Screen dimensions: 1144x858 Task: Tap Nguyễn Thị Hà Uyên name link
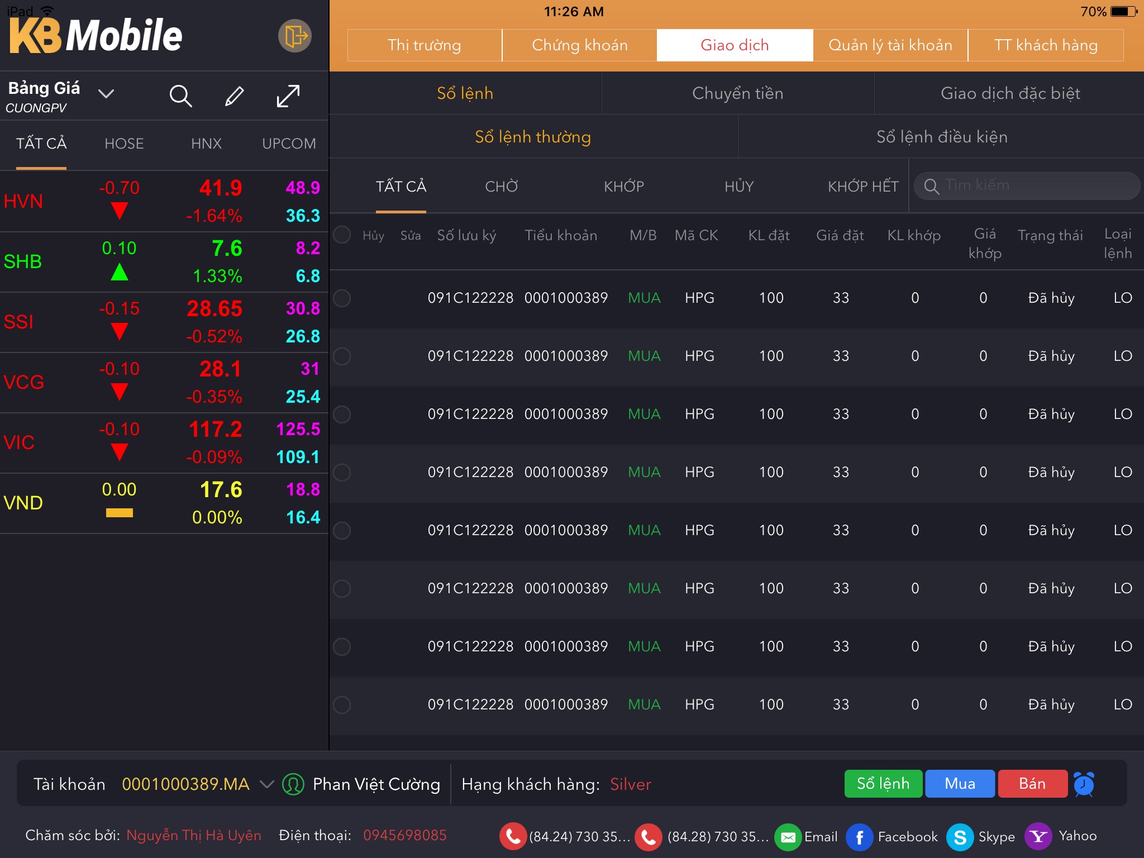tap(194, 836)
